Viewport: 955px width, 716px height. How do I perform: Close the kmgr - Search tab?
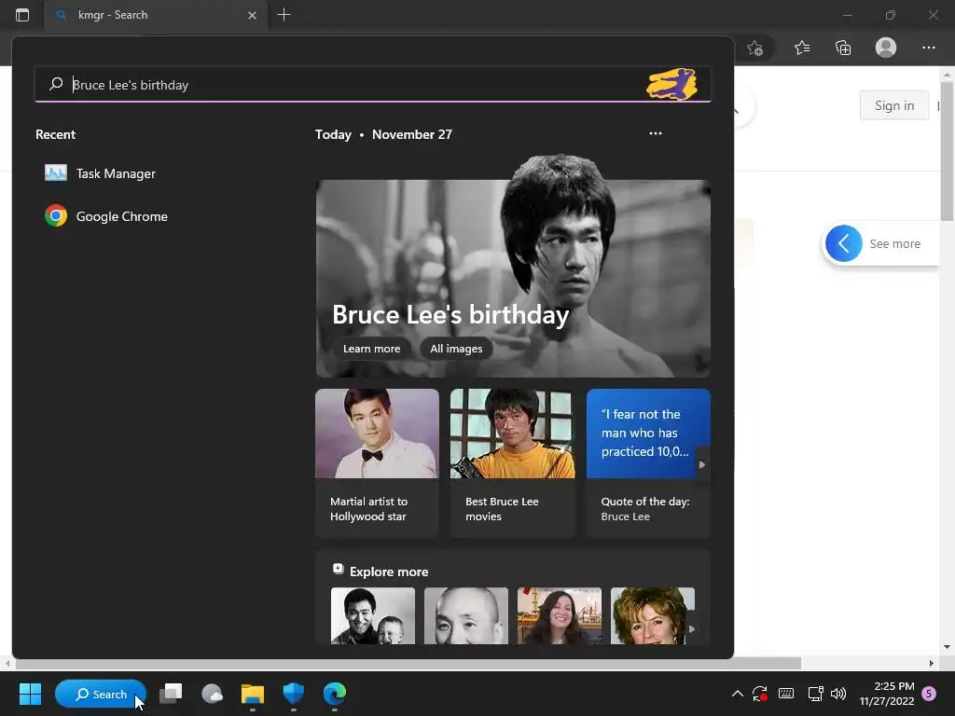[x=252, y=15]
